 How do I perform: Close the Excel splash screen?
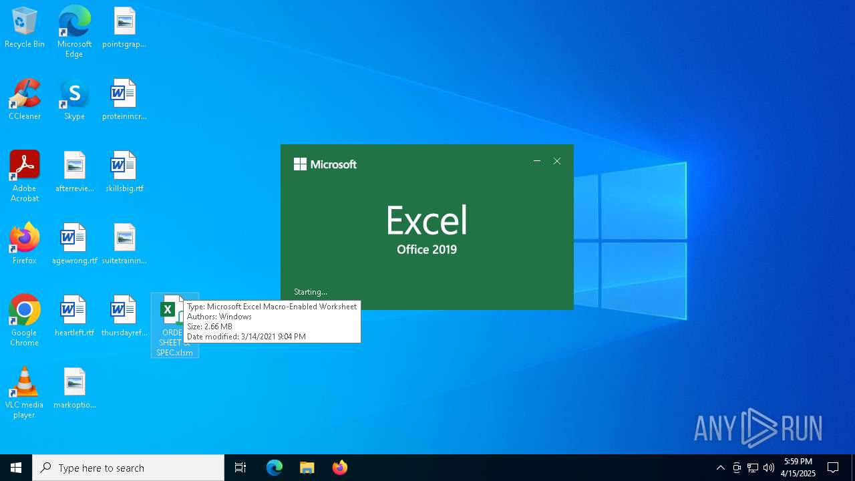pyautogui.click(x=557, y=161)
